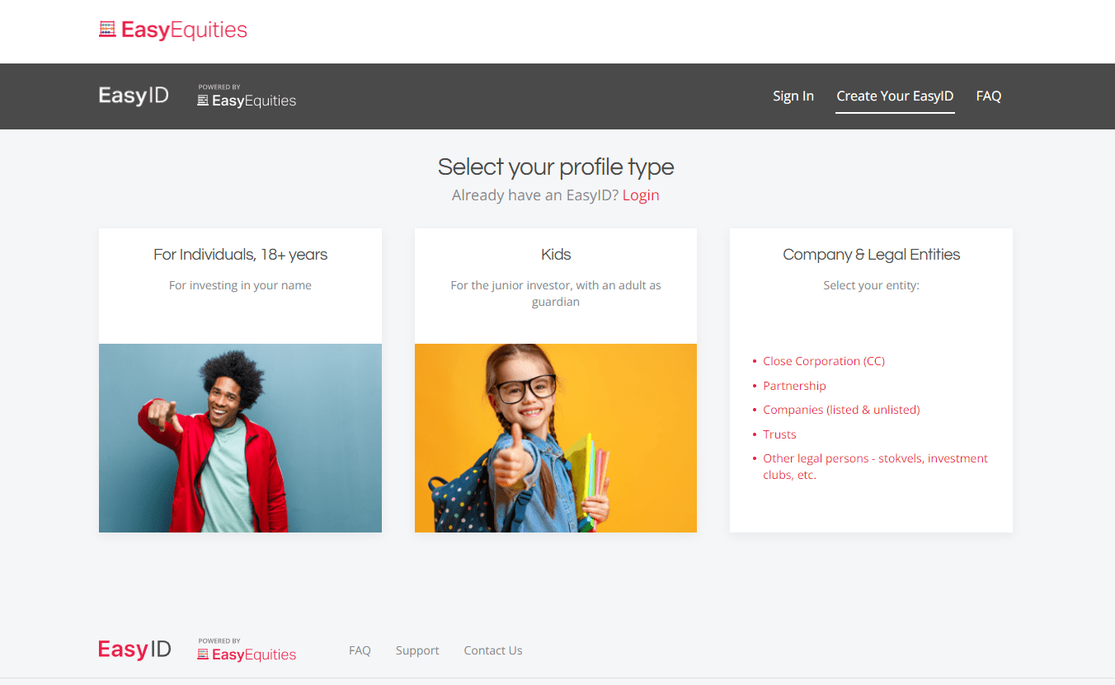Click the EasyEquities logo at page top
Image resolution: width=1115 pixels, height=685 pixels.
(x=173, y=30)
